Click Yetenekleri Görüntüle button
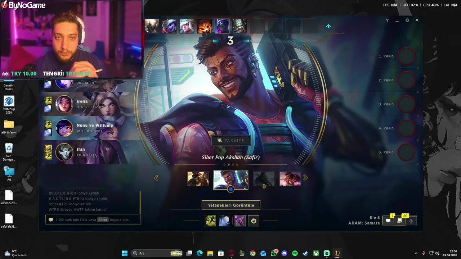Image resolution: width=461 pixels, height=259 pixels. click(231, 205)
